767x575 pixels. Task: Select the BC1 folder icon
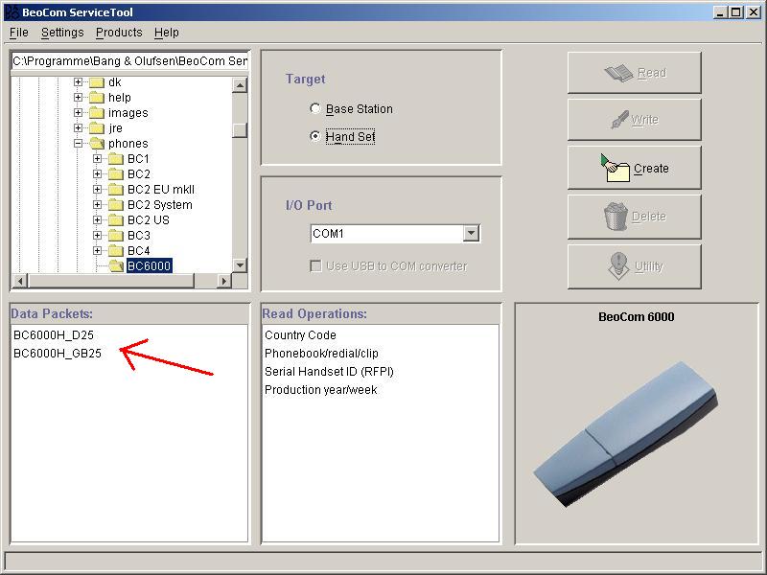116,159
